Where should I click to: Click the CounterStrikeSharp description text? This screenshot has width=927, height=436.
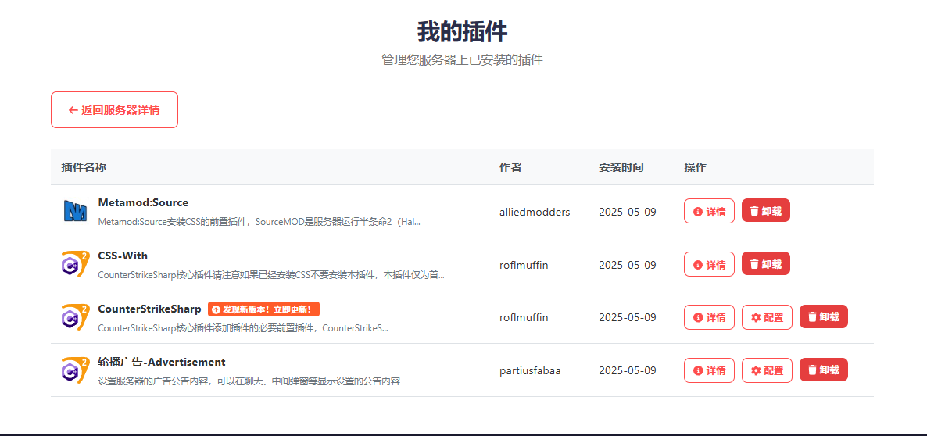[x=243, y=328]
